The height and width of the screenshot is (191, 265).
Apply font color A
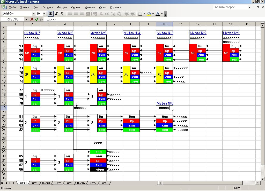click(x=158, y=14)
